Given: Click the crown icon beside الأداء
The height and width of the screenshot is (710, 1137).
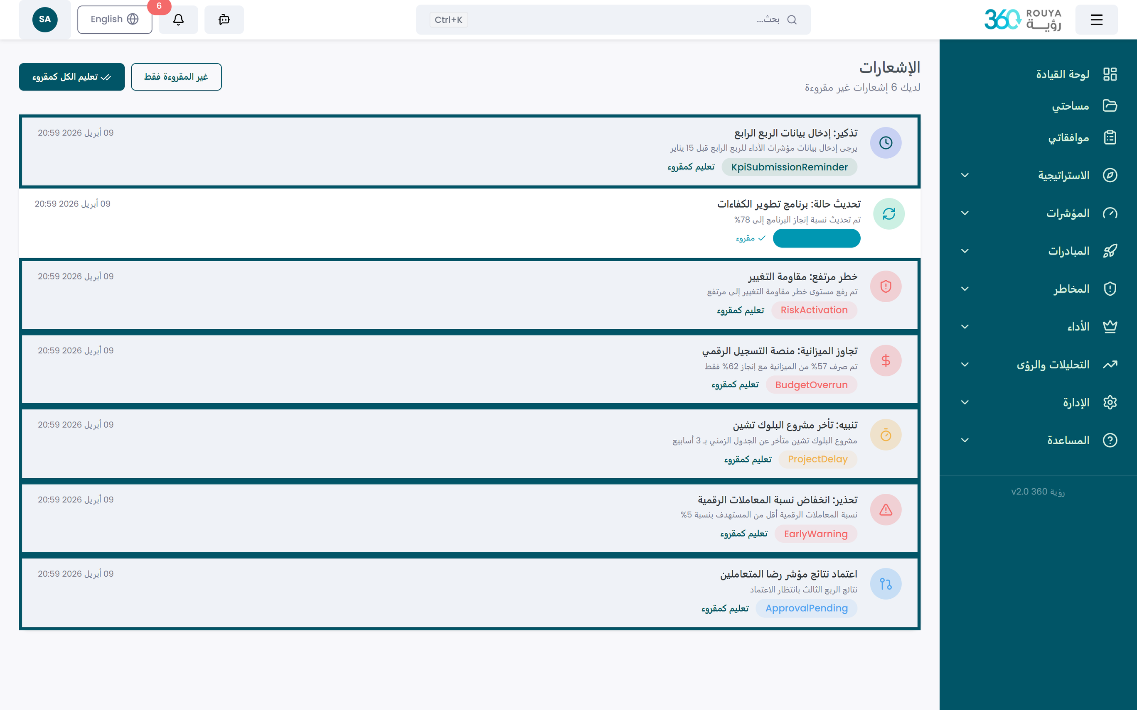Looking at the screenshot, I should click(1111, 326).
